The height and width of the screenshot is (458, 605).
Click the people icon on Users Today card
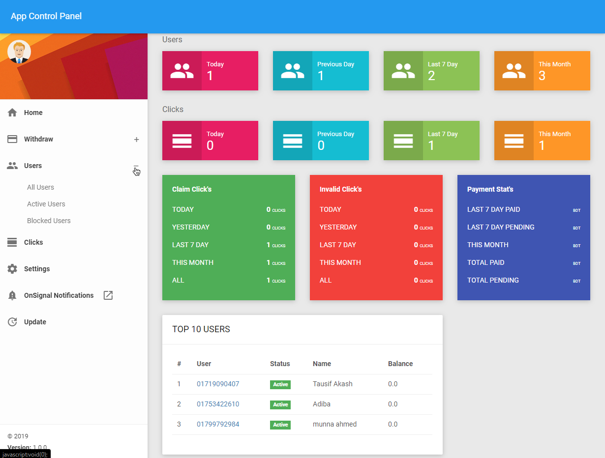point(182,71)
